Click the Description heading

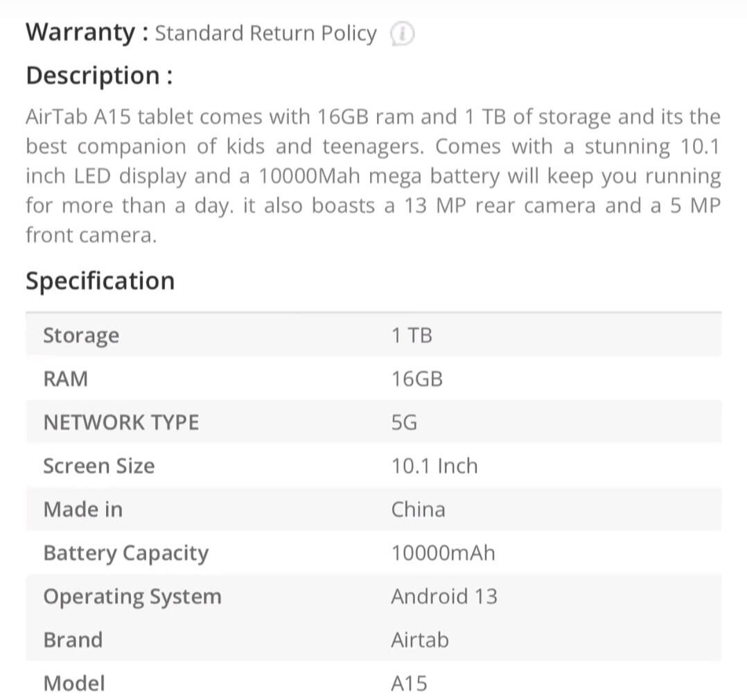tap(99, 76)
